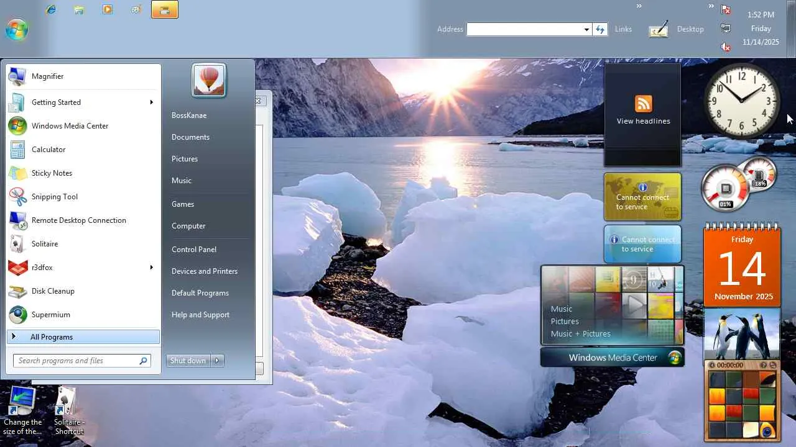
Task: Open the BossKanae user folder
Action: 189,115
